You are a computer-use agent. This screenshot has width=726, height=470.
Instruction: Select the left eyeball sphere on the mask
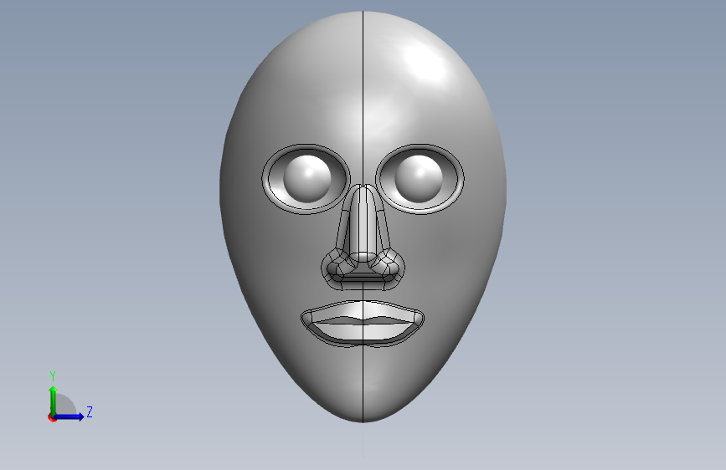tap(307, 179)
